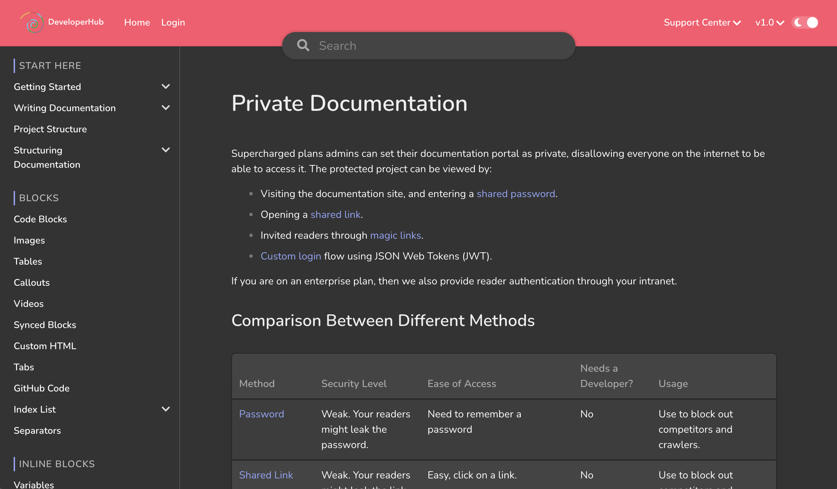Expand Writing Documentation chevron
The image size is (837, 489).
coord(166,108)
